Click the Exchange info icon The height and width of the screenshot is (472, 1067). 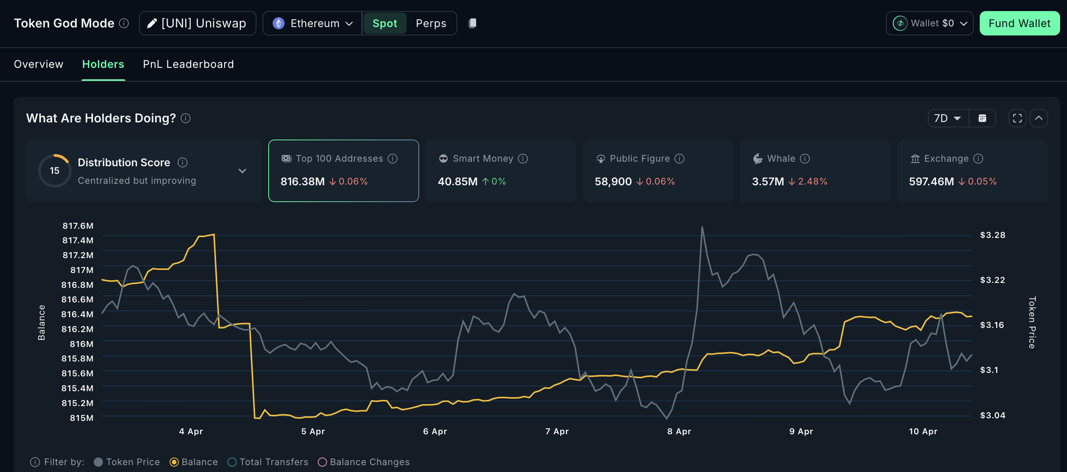(978, 159)
